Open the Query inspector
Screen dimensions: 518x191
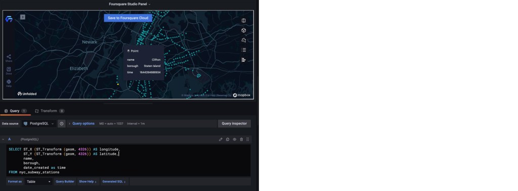tap(234, 123)
